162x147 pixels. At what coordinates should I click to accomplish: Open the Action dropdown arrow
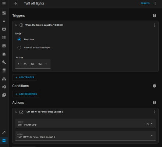(x=152, y=136)
